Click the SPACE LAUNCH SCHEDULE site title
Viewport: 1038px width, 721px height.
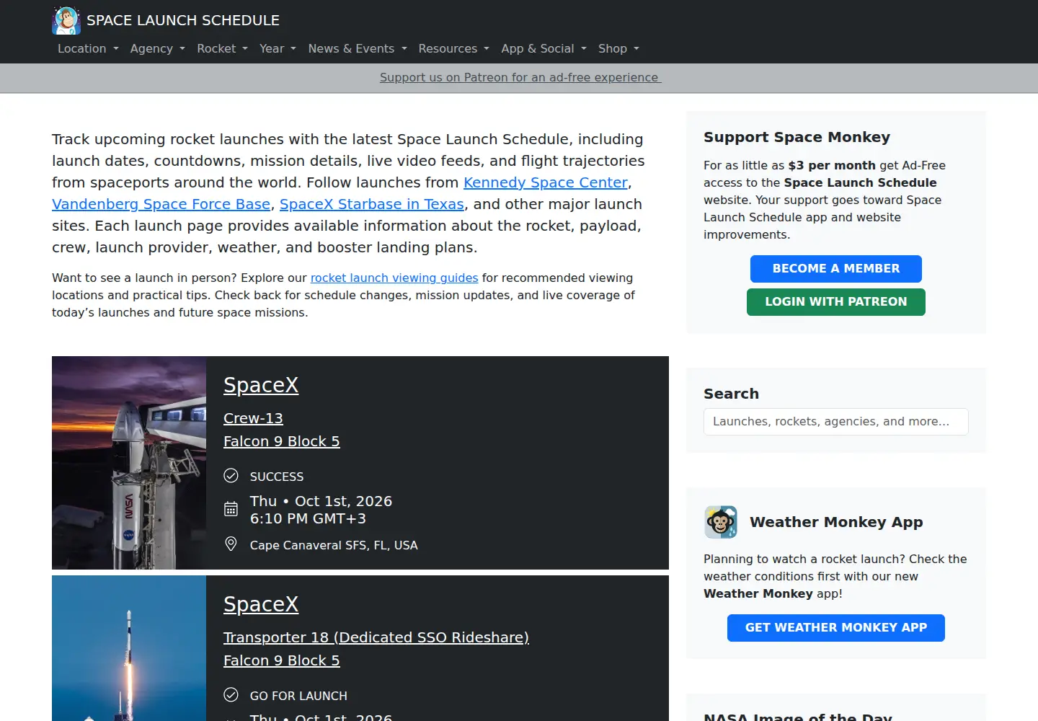[x=183, y=20]
